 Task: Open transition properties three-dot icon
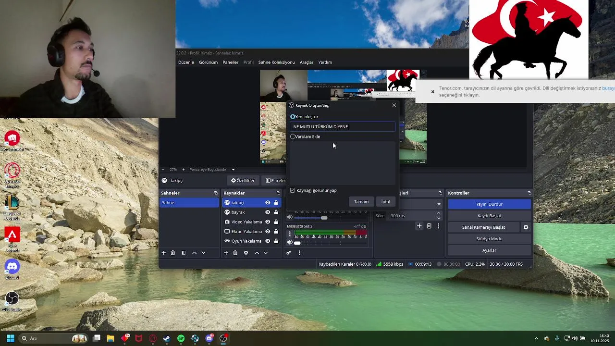coord(438,226)
